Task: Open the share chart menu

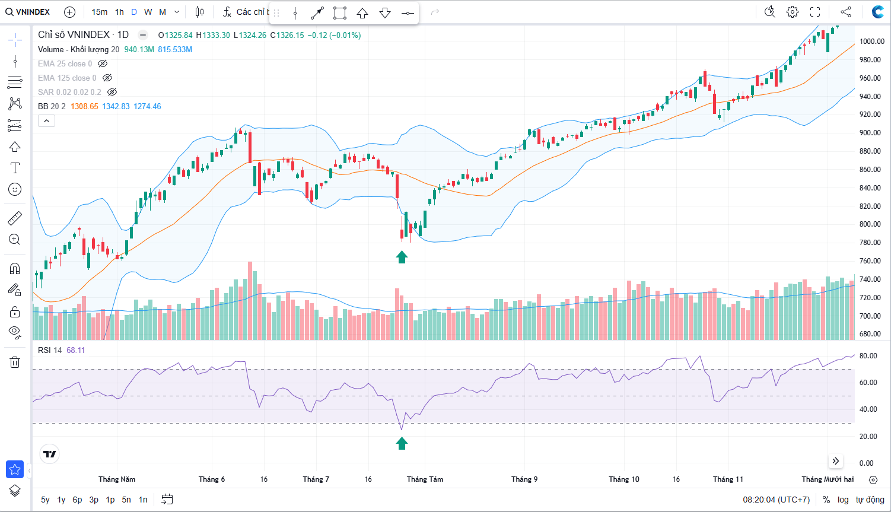Action: point(846,12)
